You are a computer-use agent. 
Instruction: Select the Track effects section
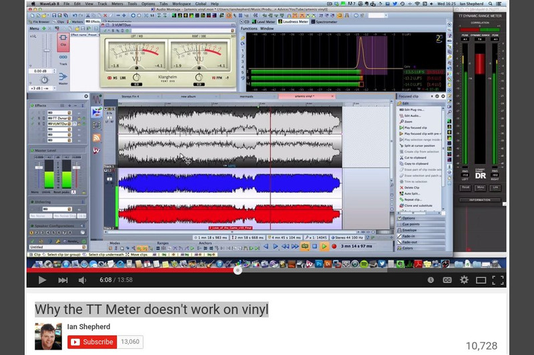tap(63, 59)
